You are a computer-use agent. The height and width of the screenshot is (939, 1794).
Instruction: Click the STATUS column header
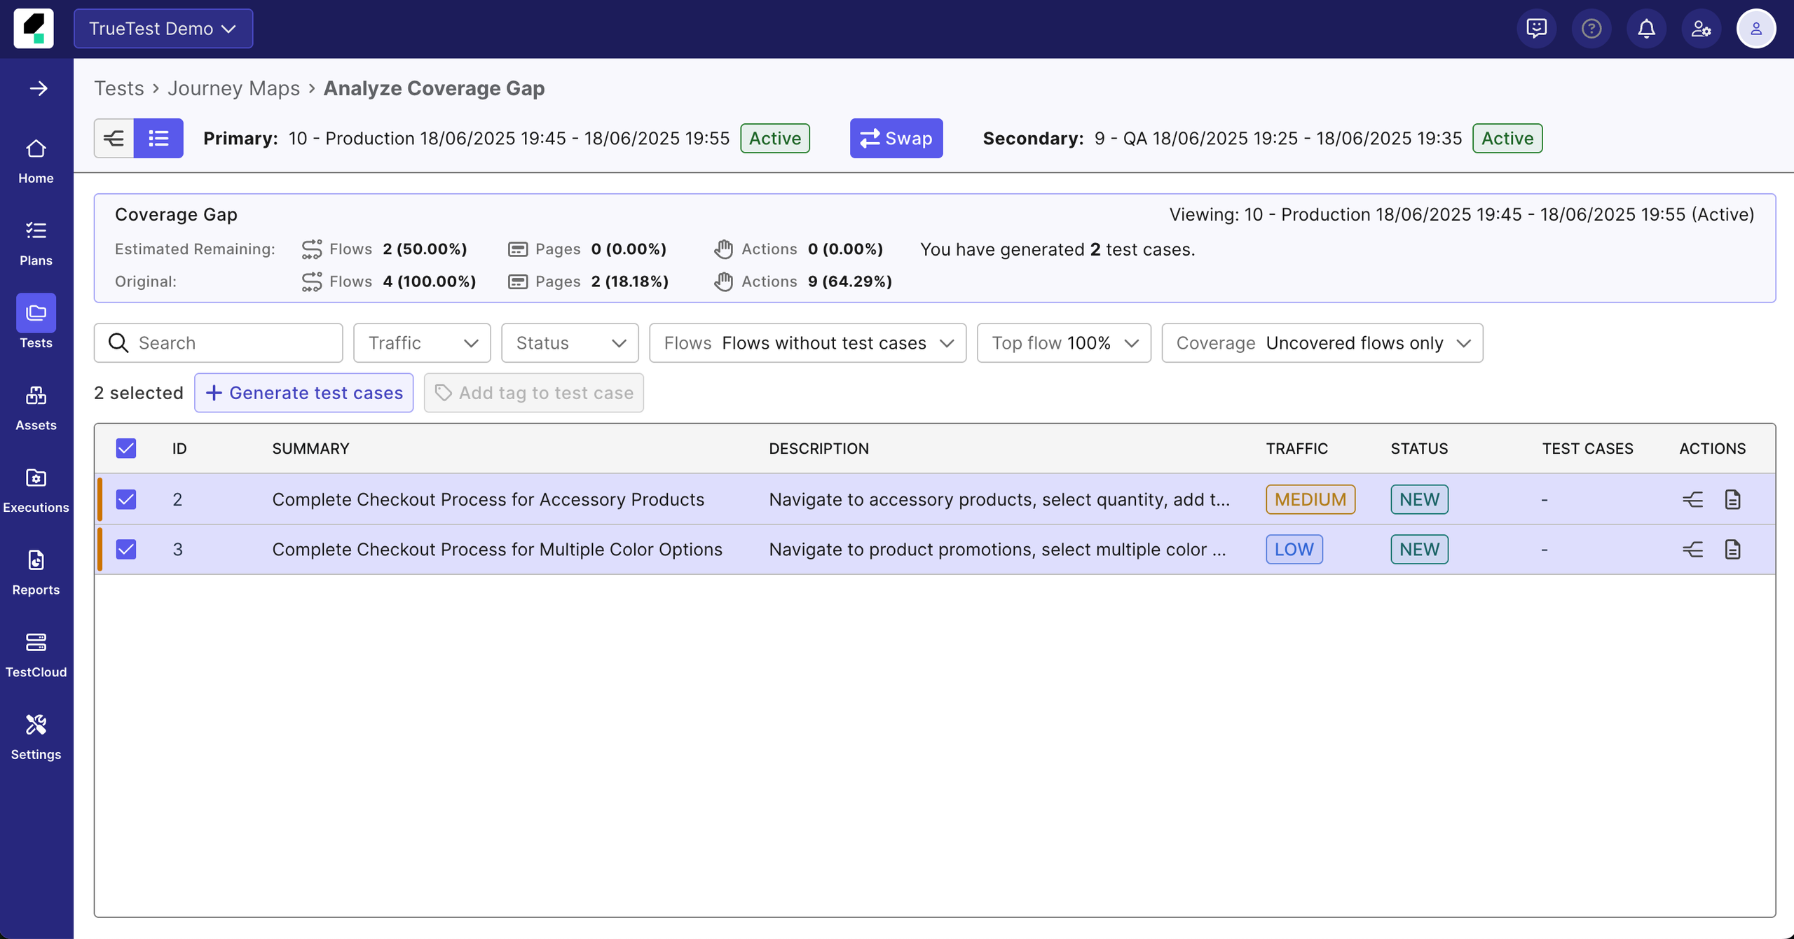pyautogui.click(x=1419, y=448)
